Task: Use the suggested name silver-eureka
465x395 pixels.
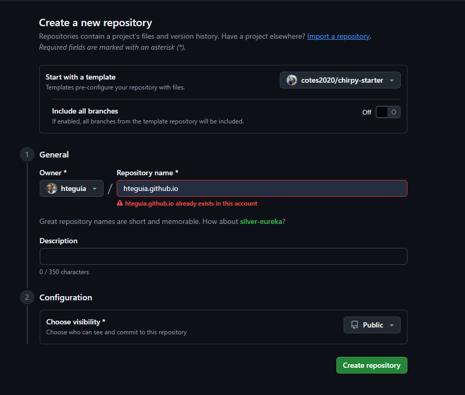Action: pos(261,221)
